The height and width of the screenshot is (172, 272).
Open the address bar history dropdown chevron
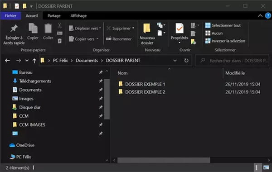175,61
